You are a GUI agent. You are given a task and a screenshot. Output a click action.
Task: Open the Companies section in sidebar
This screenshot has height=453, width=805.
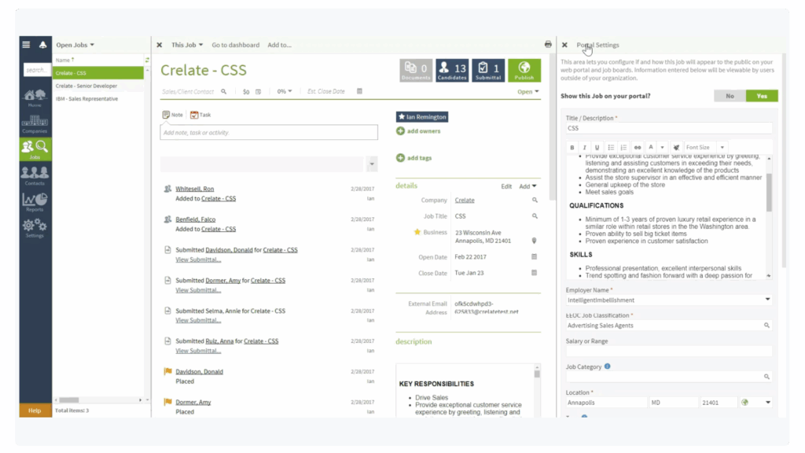tap(35, 123)
